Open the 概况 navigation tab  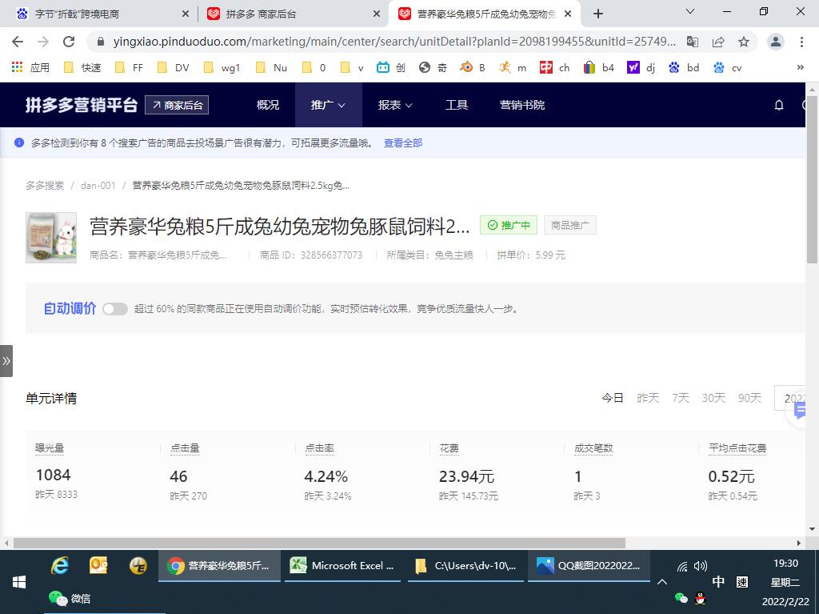[267, 105]
